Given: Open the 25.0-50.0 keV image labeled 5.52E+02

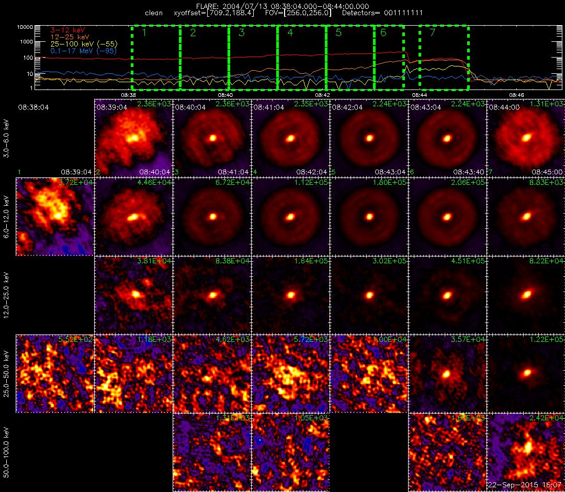Looking at the screenshot, I should [x=55, y=374].
